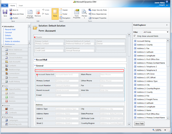
Task: Jump to Notes & Activities link
Action: 13,41
